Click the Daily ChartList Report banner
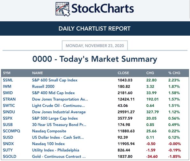 (x=95, y=29)
